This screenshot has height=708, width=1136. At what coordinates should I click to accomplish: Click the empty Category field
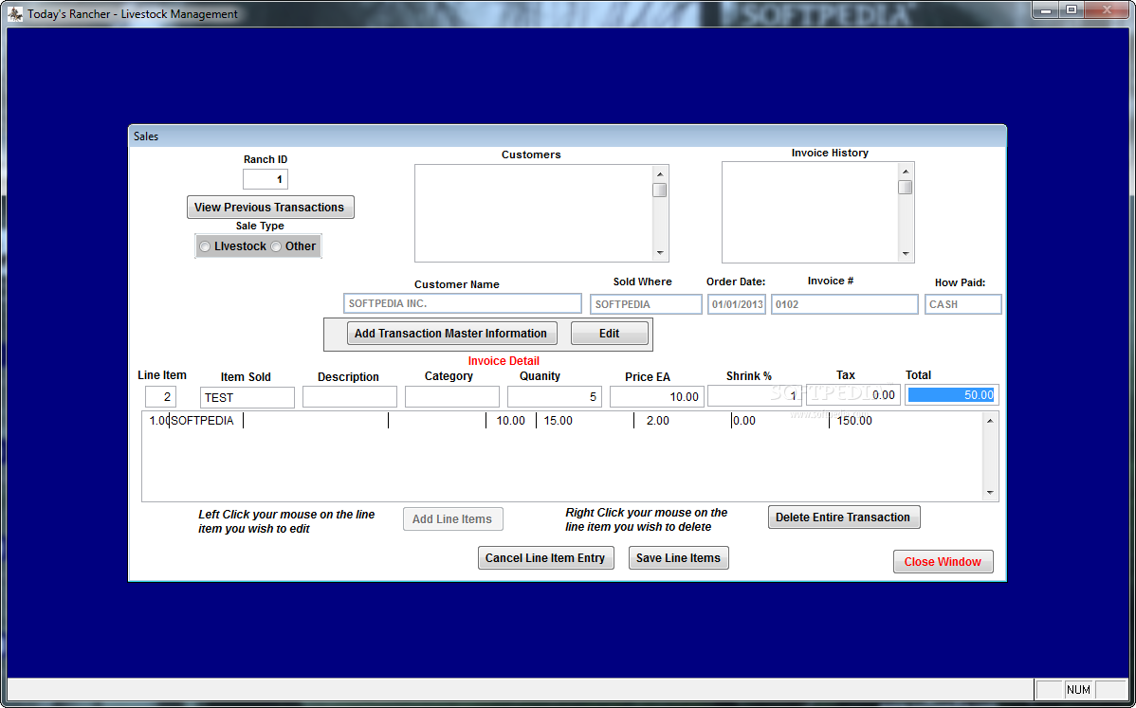(x=452, y=397)
